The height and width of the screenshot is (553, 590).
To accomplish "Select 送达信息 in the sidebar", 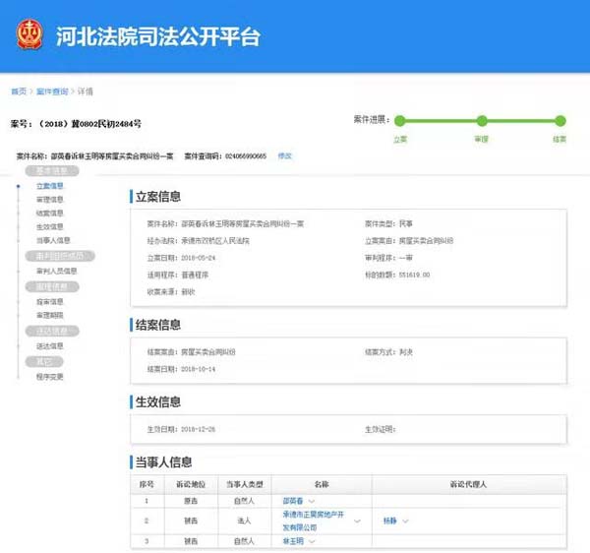I will coord(50,345).
